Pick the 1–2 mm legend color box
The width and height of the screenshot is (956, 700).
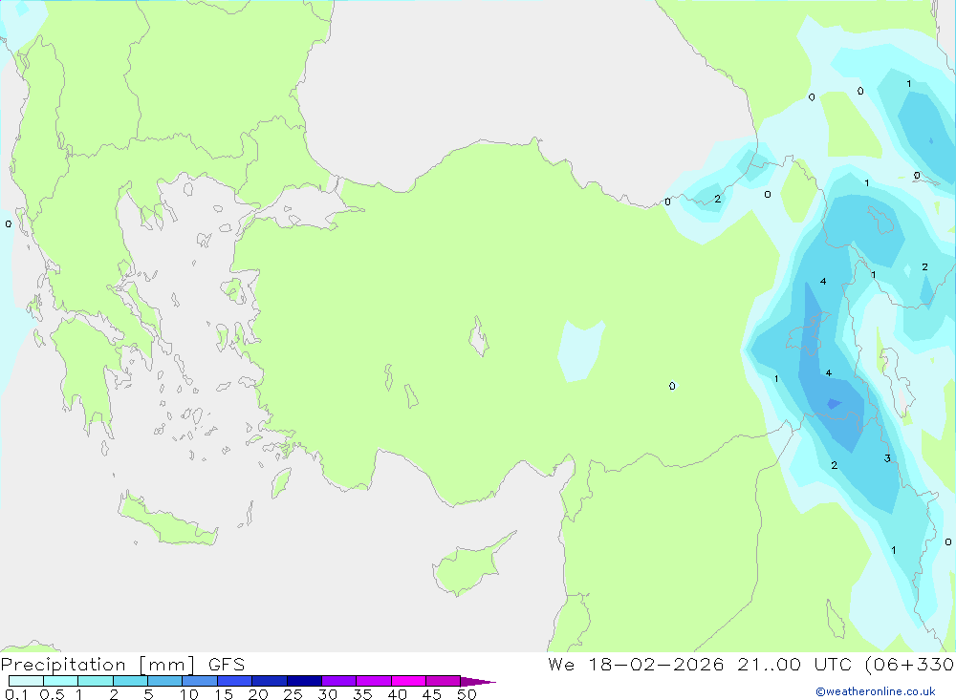coord(95,681)
